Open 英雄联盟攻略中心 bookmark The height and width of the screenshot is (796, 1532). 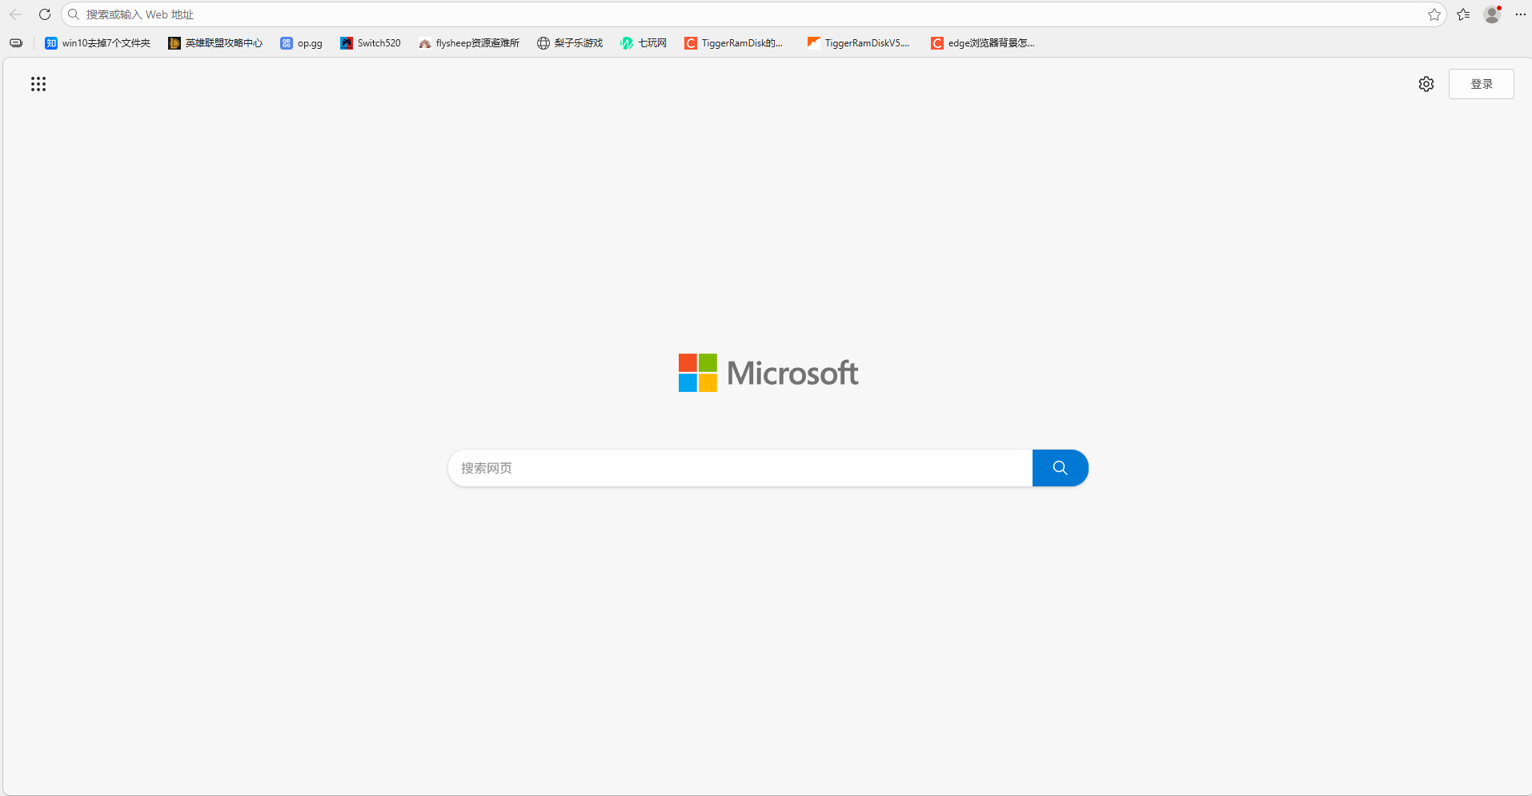click(215, 43)
